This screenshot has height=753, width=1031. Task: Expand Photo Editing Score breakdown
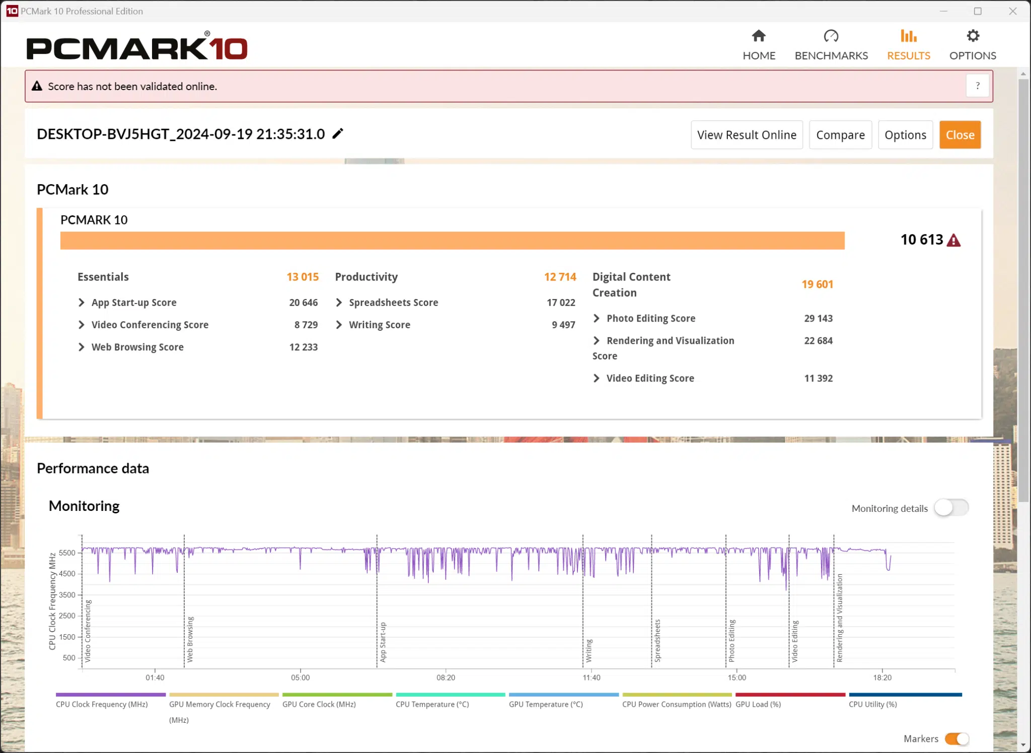(597, 318)
